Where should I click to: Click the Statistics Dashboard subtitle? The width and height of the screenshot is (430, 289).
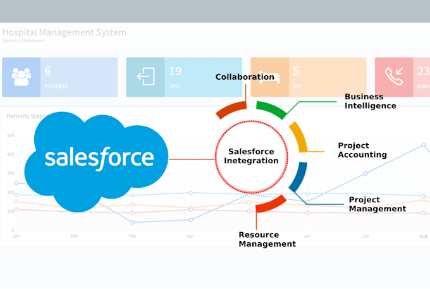(23, 40)
